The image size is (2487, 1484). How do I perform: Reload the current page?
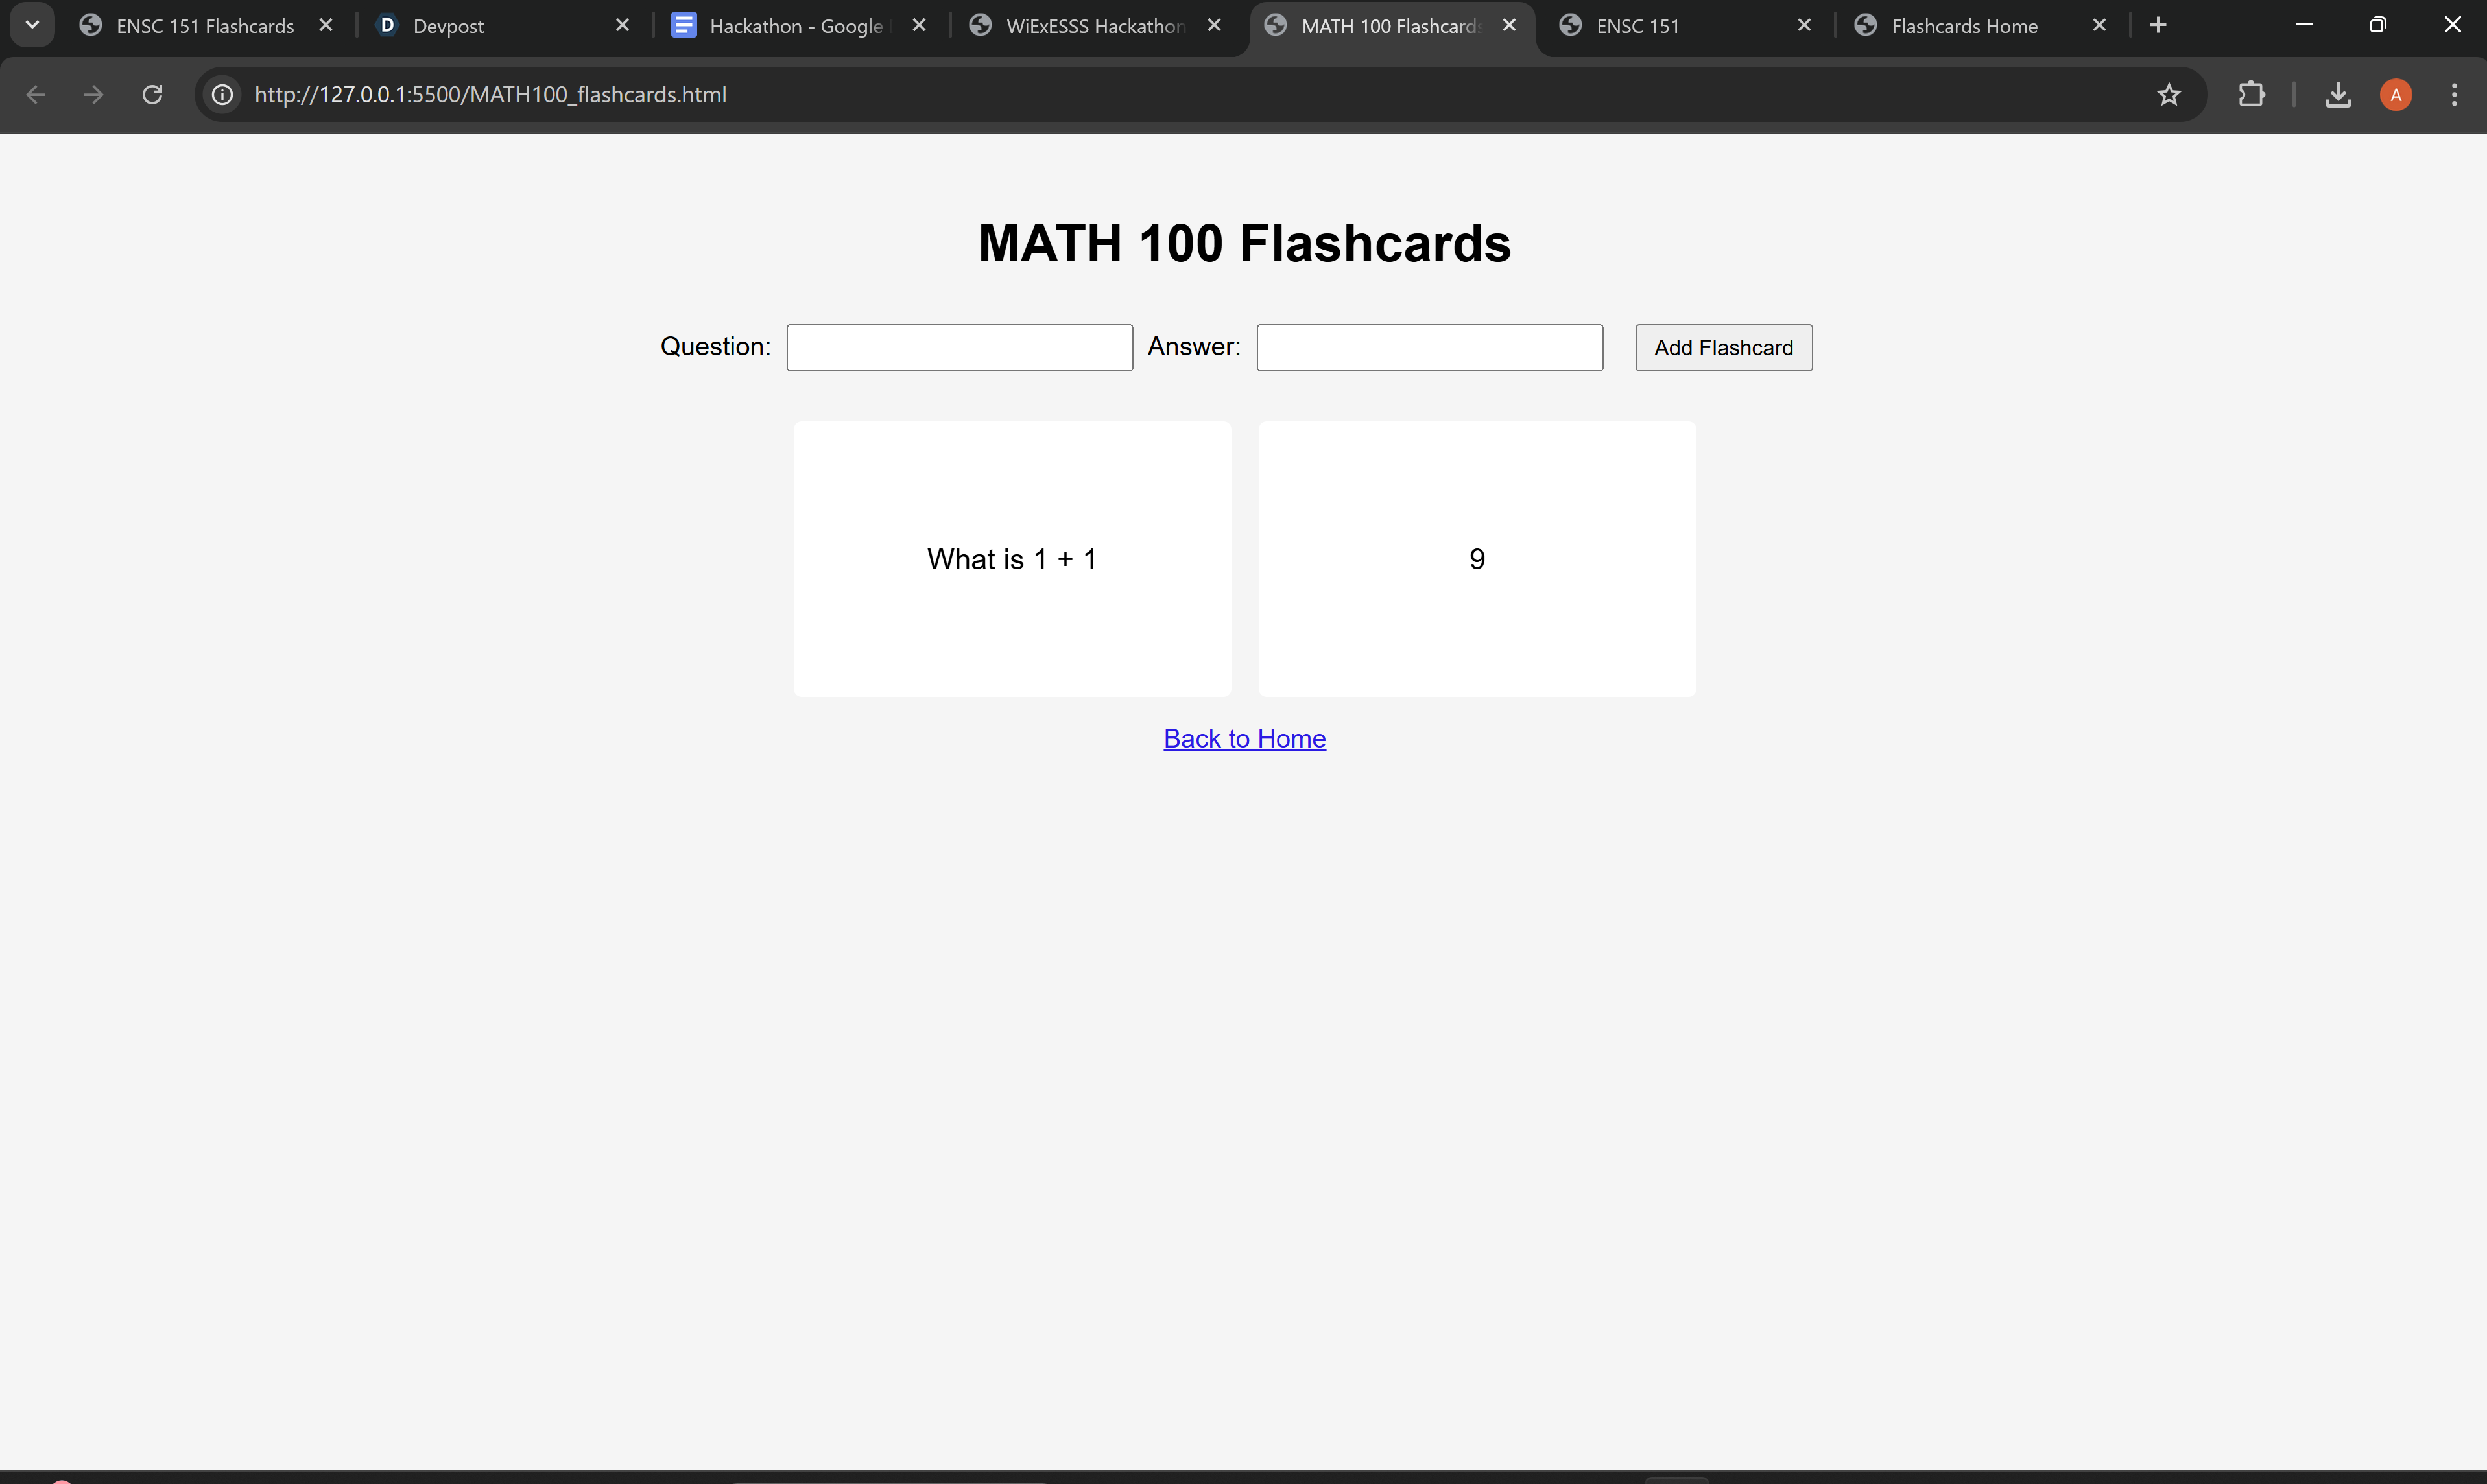click(152, 94)
